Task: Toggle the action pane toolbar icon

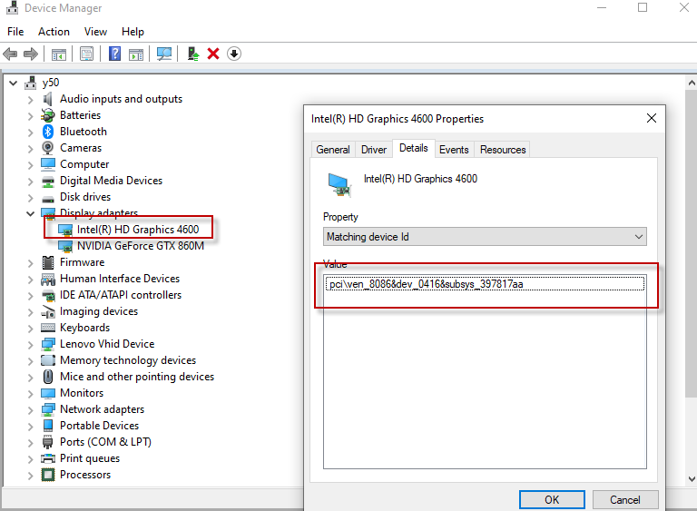Action: [136, 54]
